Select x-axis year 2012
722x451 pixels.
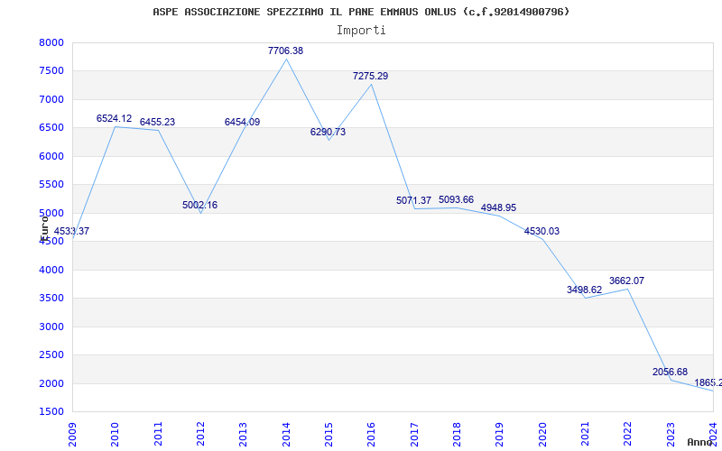click(x=200, y=435)
